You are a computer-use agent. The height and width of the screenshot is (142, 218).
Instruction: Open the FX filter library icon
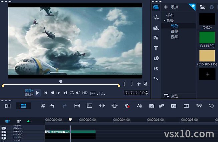pos(156,68)
